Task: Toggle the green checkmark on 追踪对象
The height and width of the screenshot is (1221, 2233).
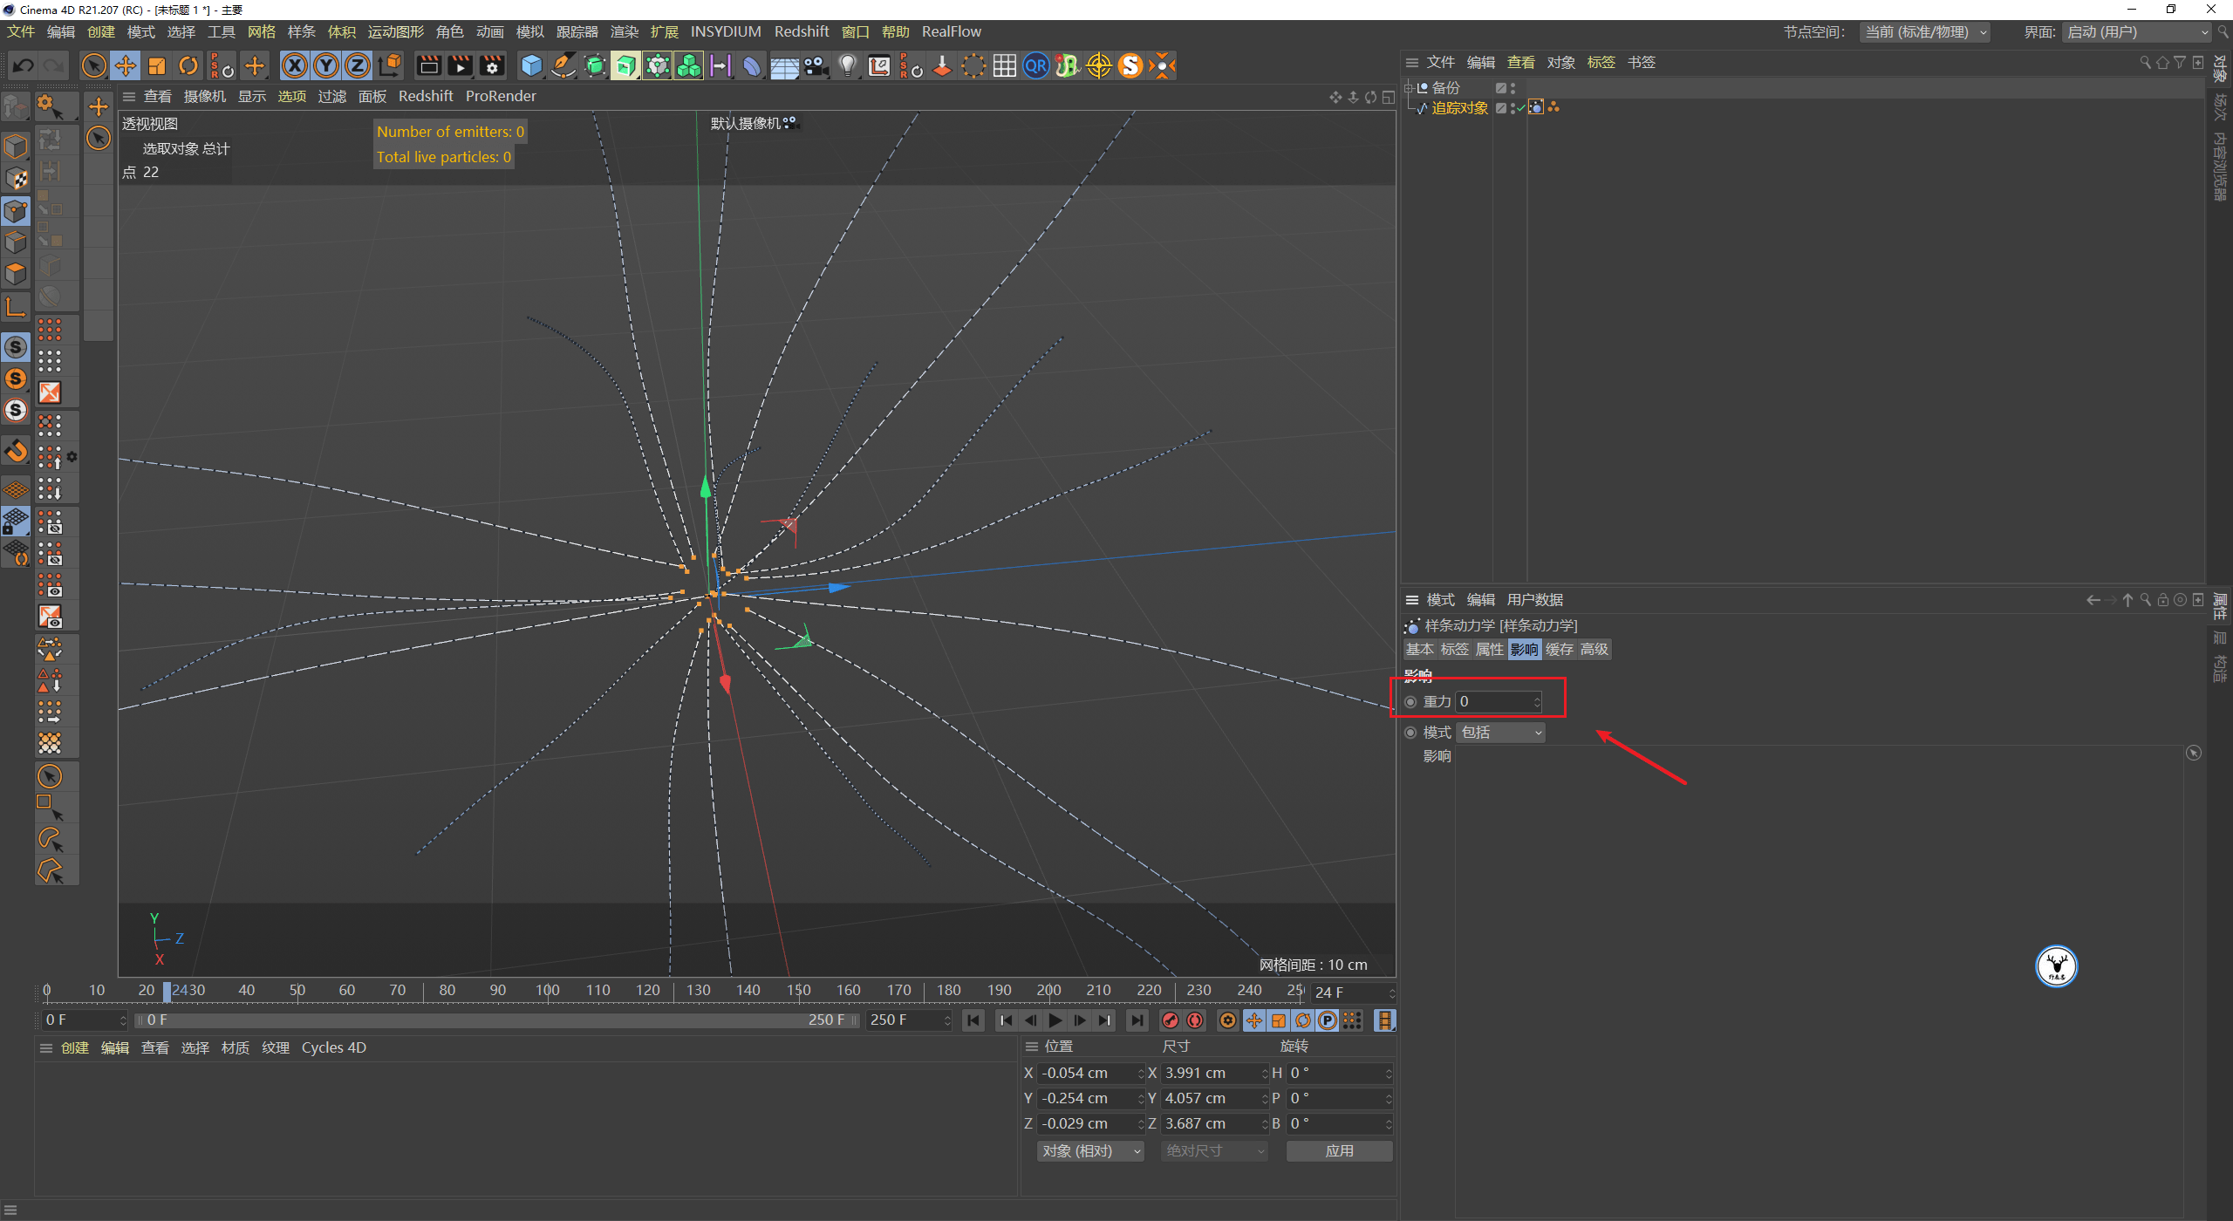Action: [1520, 108]
